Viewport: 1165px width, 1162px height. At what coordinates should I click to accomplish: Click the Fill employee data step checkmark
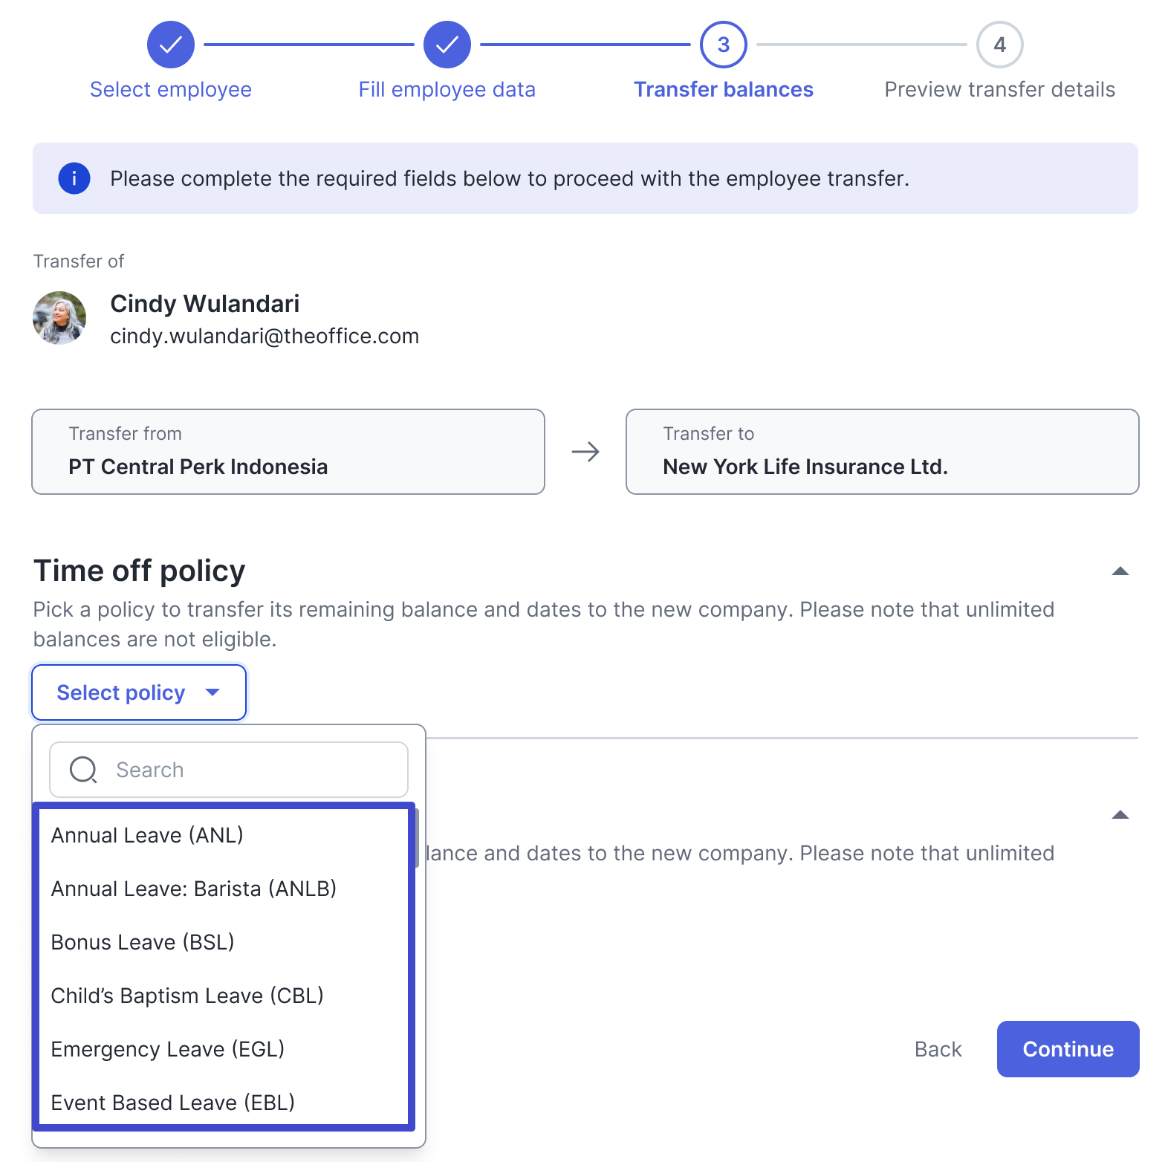[x=447, y=45]
